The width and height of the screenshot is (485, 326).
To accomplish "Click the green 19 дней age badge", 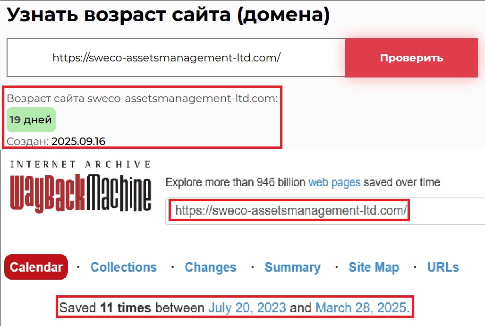I will click(31, 120).
